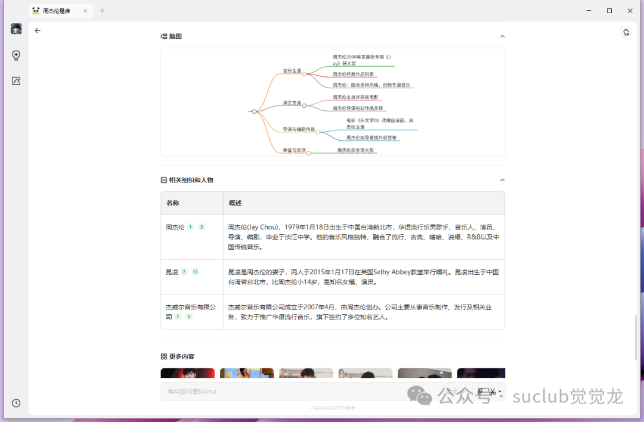Open citation 1 next to 周杰伦
Viewport: 644px width, 422px height.
(190, 226)
